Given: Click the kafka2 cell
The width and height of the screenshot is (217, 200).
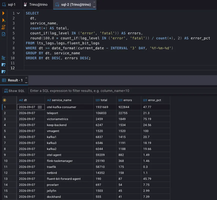Looking at the screenshot, I should coord(69,149).
